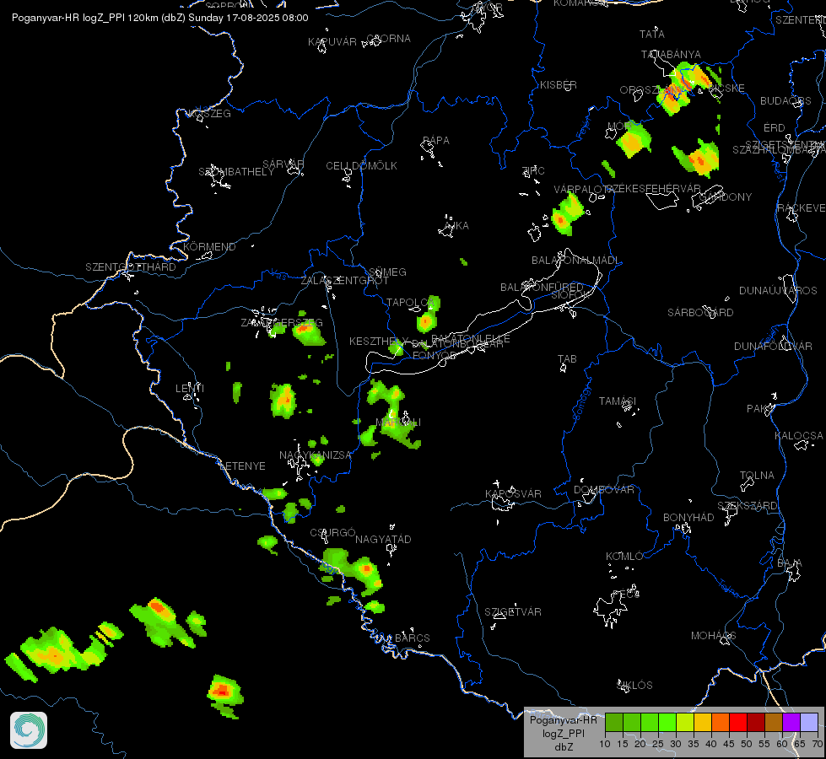Pick the orange 40-45 dBZ legend swatch
Screen dimensions: 826x759
(721, 723)
